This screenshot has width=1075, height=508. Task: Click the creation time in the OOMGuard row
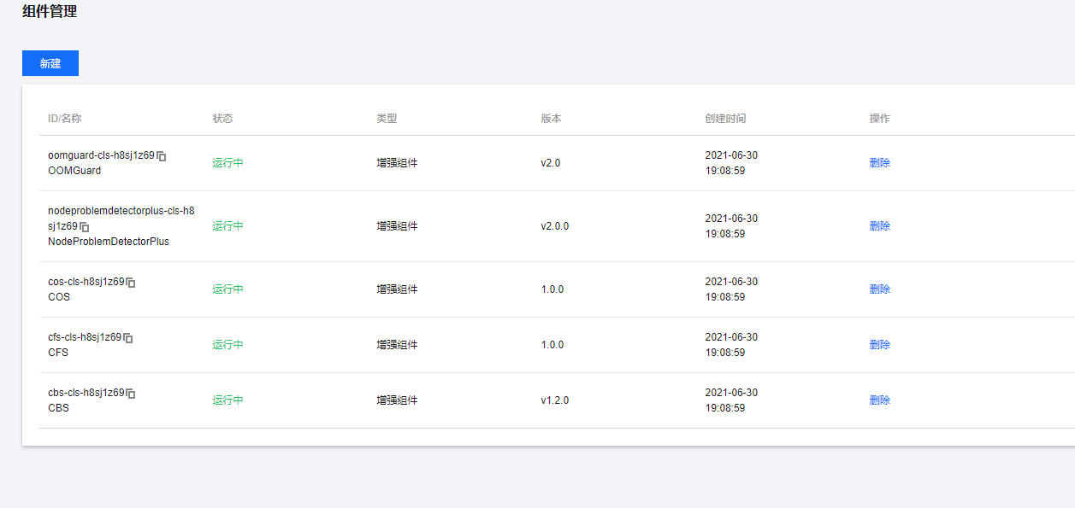(731, 163)
